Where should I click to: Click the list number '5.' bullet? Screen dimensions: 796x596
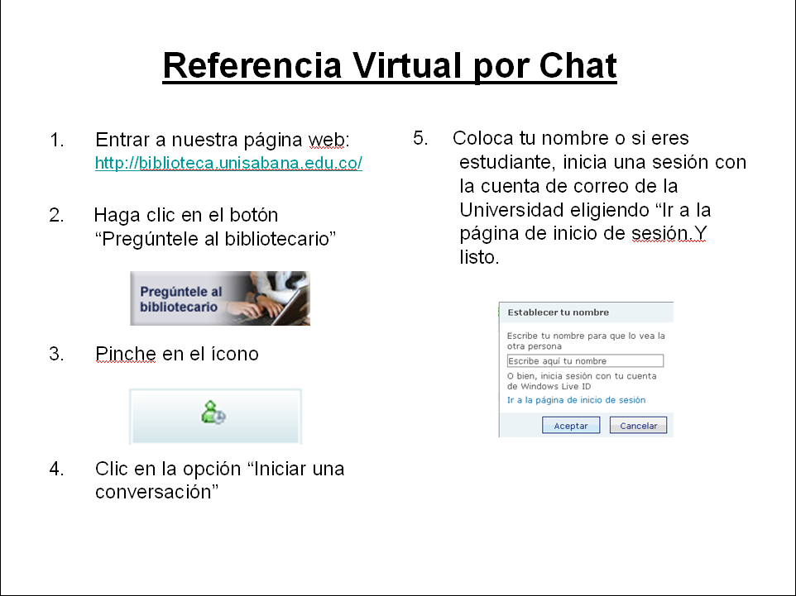click(420, 138)
